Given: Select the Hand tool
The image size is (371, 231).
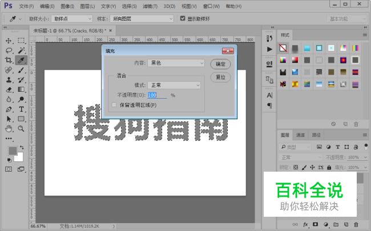Looking at the screenshot, I should pyautogui.click(x=9, y=129).
